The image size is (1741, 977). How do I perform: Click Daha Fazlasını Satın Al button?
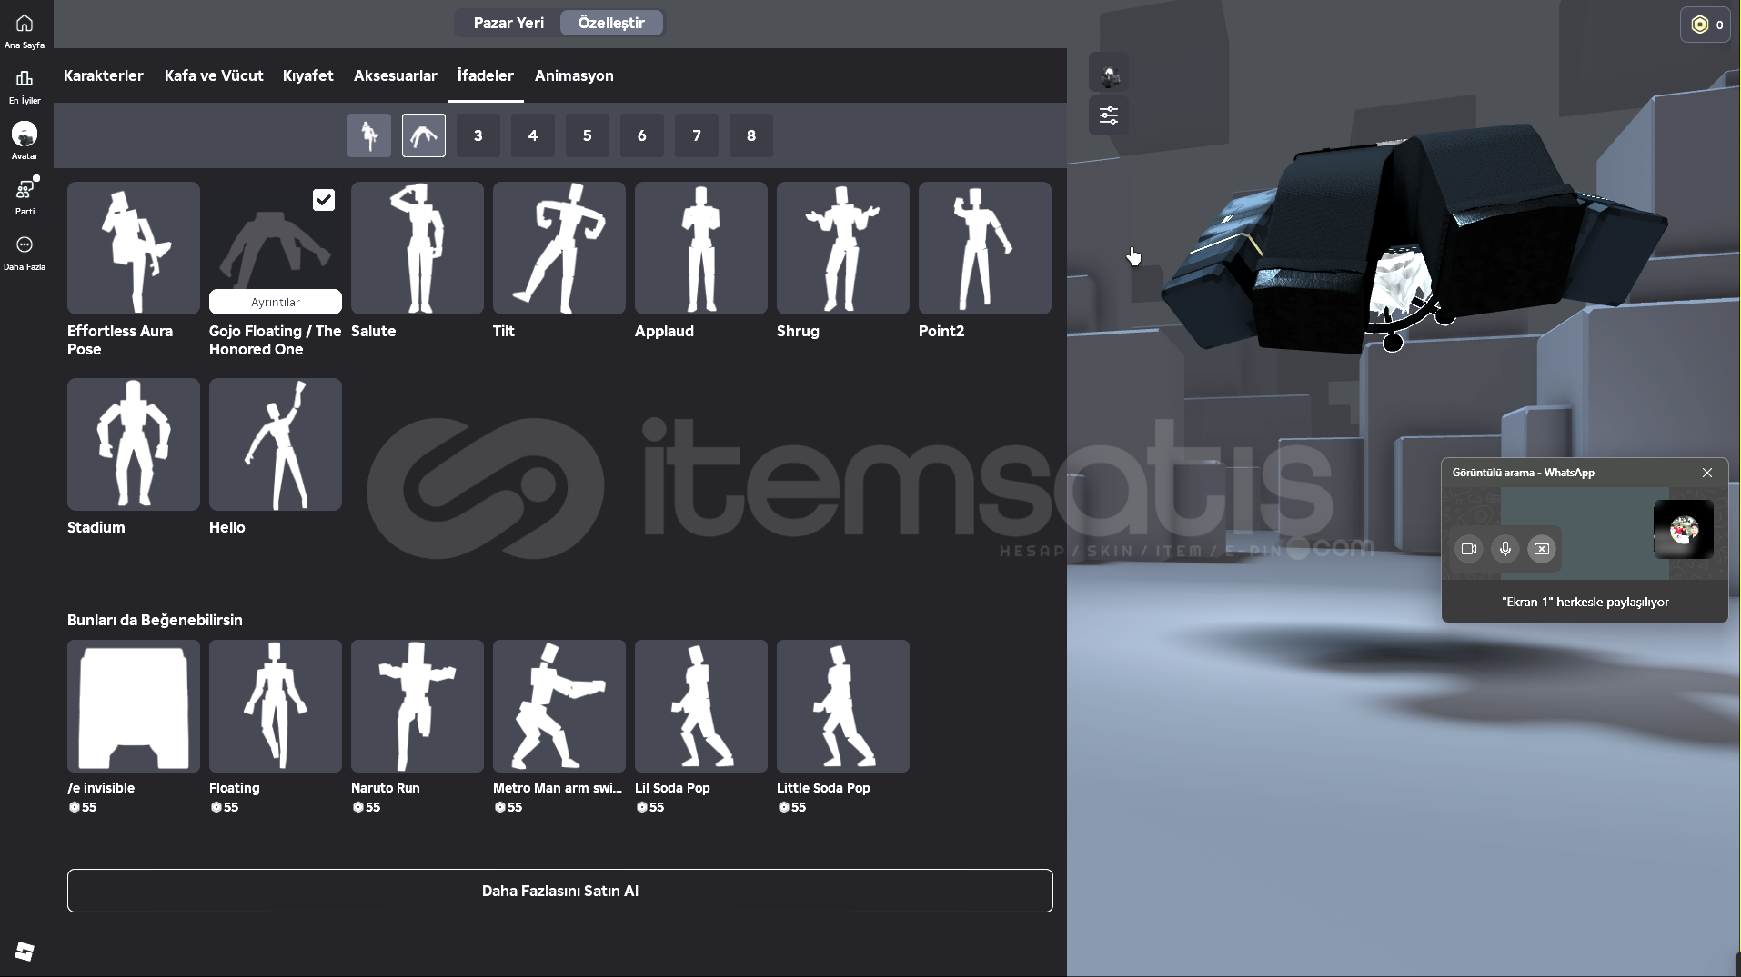tap(559, 891)
